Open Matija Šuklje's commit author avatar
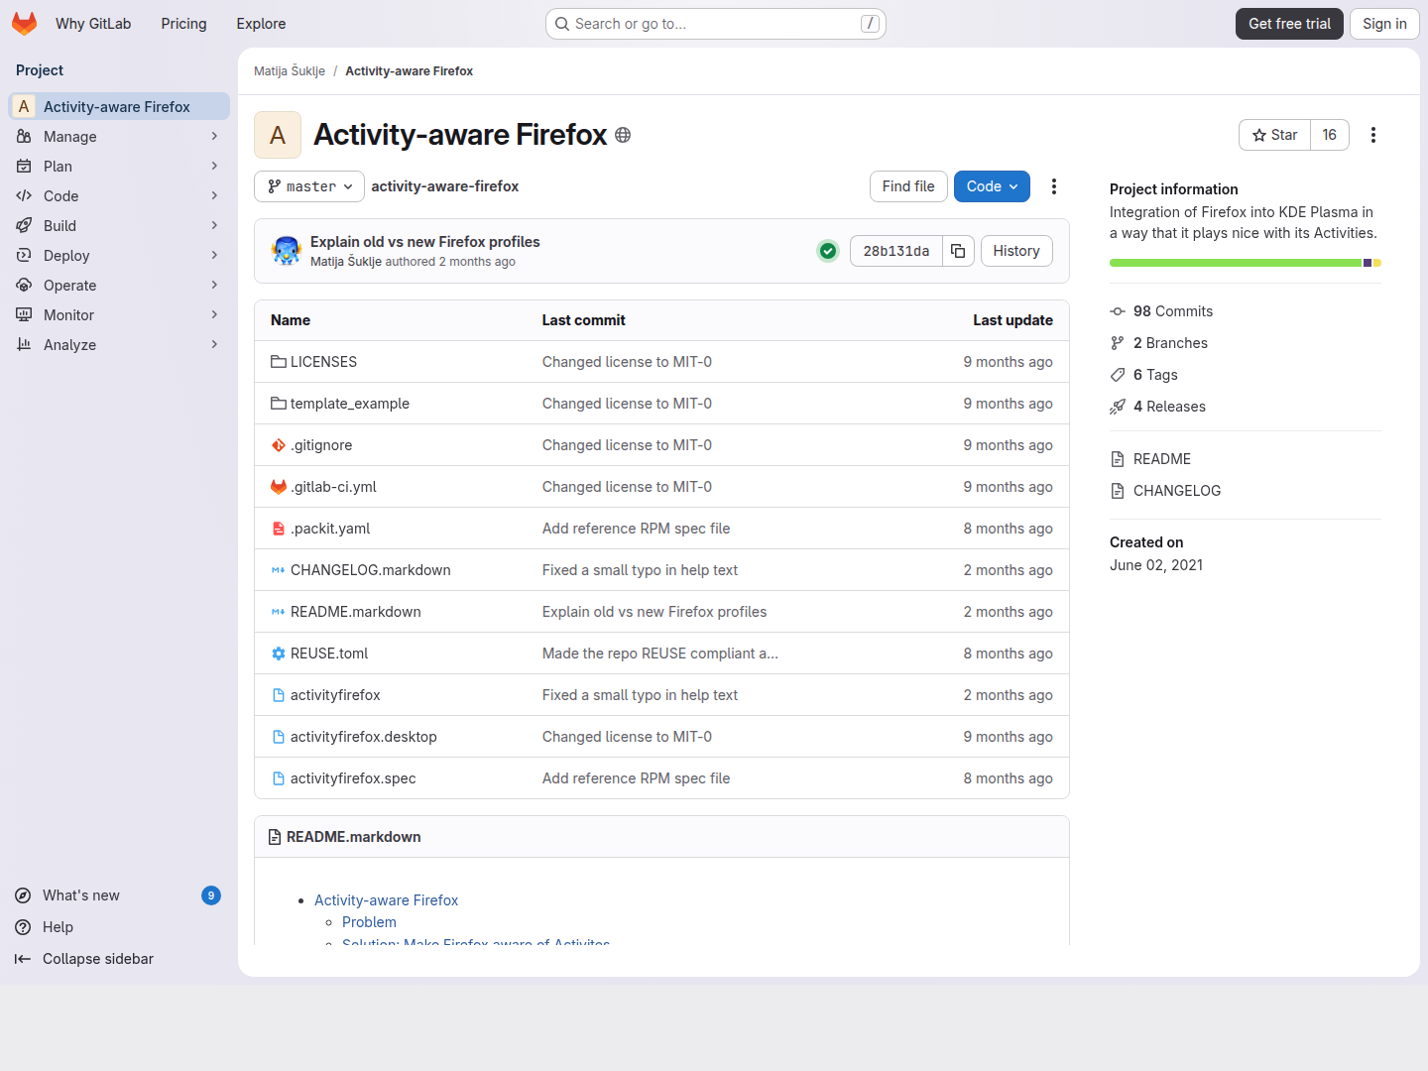The width and height of the screenshot is (1428, 1071). pos(287,251)
